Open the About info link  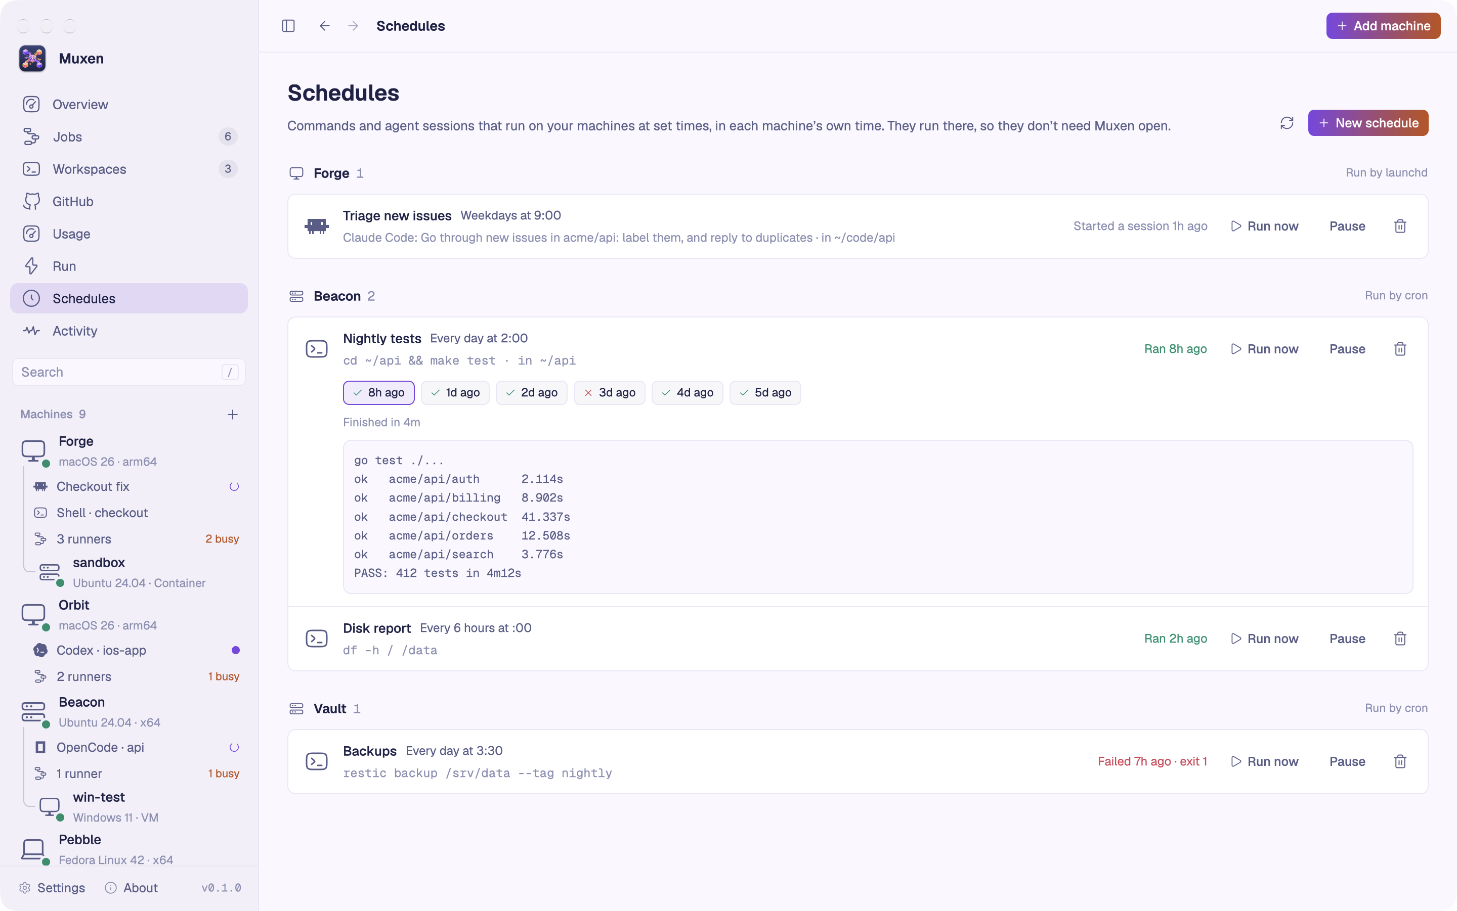point(132,888)
